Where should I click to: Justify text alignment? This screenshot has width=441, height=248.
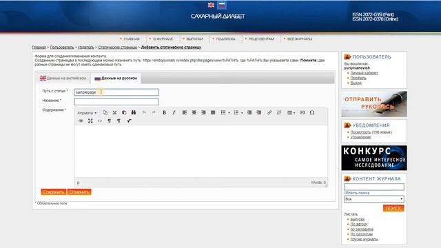(213, 112)
